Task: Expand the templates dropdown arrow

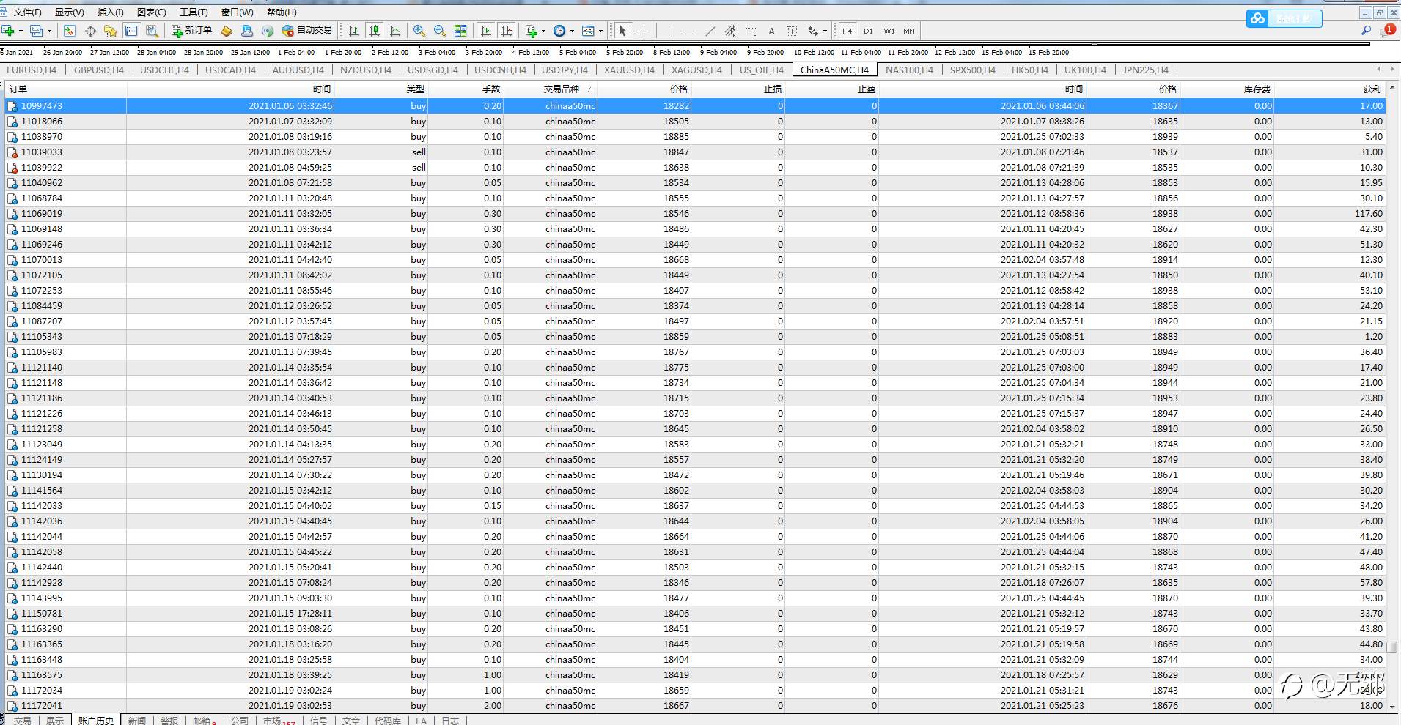Action: (x=600, y=31)
